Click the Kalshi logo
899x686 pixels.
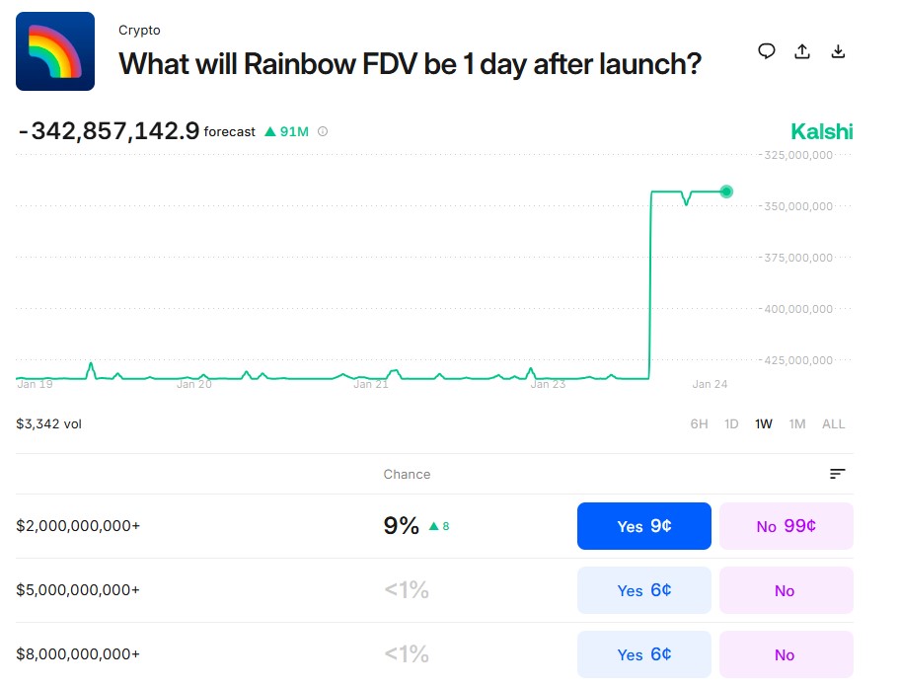tap(821, 130)
